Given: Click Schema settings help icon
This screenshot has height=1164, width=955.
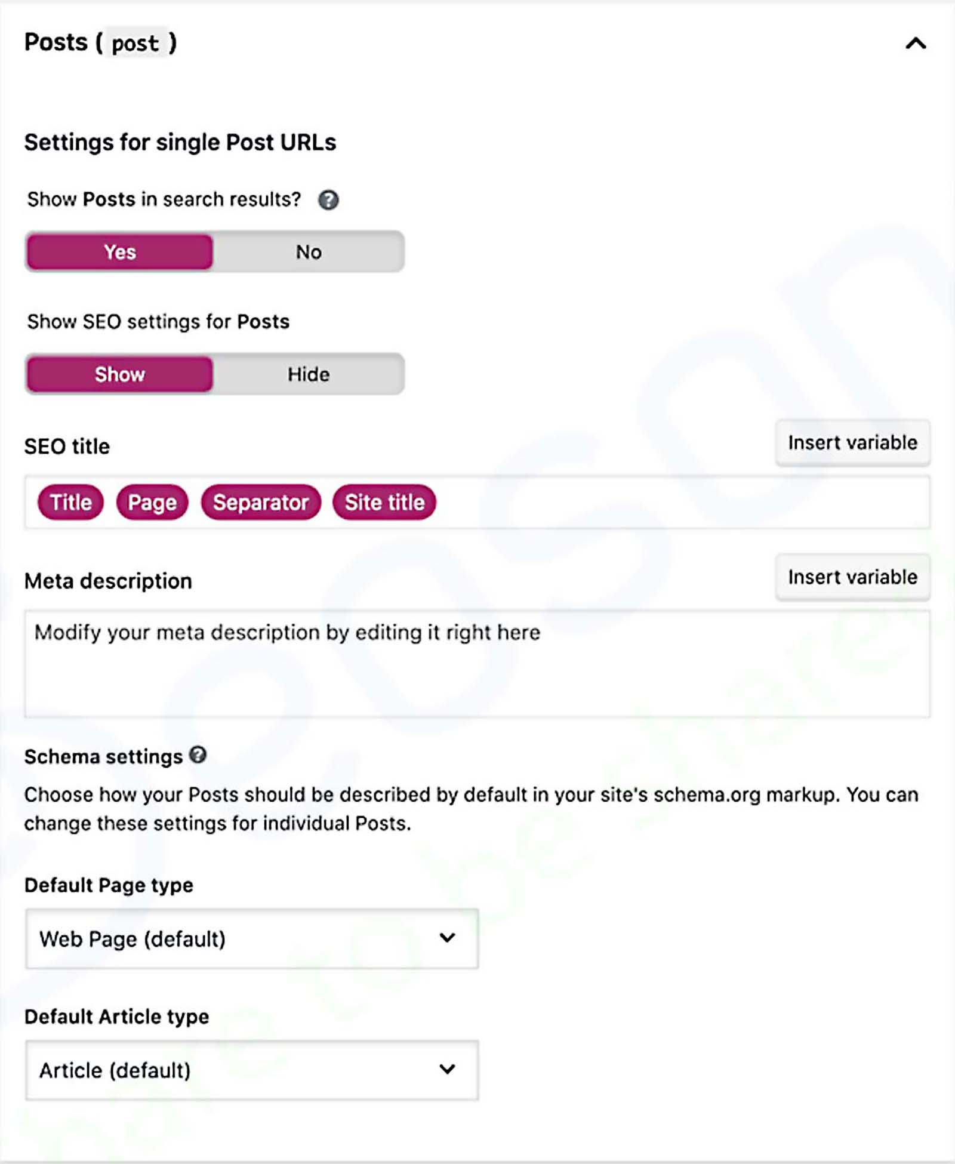Looking at the screenshot, I should coord(198,755).
